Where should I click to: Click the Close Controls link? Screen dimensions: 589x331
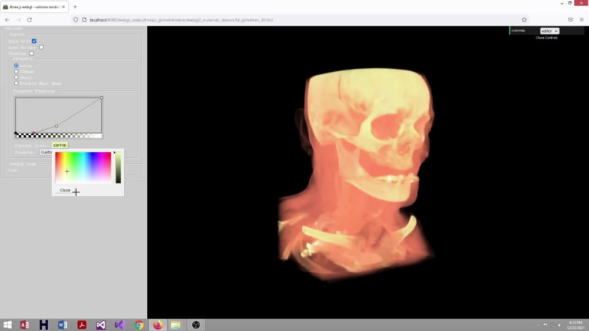[x=547, y=38]
